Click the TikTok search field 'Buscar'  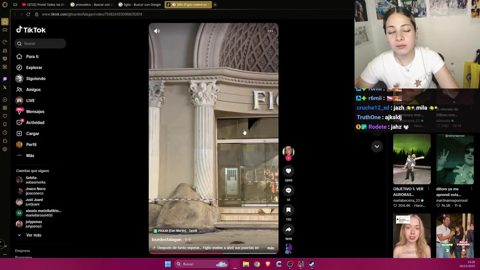(40, 43)
